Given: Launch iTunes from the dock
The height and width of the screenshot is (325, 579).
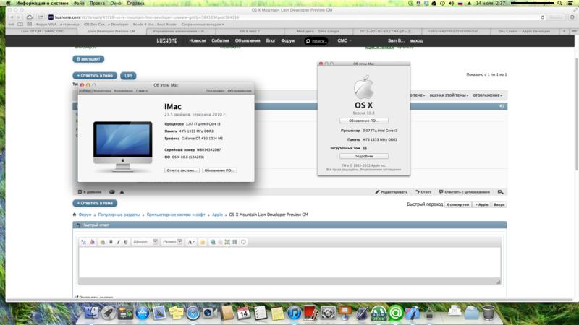Looking at the screenshot, I should click(294, 313).
